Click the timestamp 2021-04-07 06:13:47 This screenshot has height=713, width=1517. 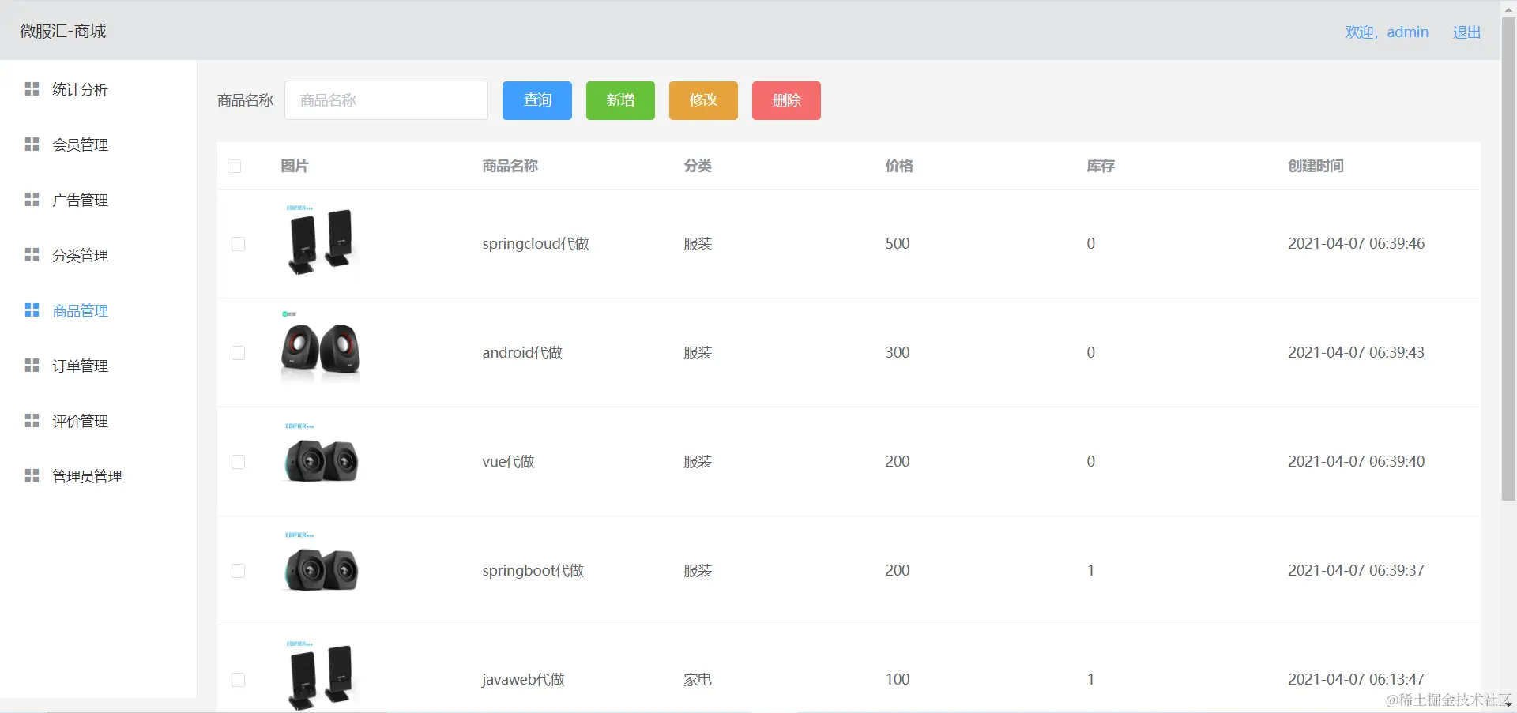tap(1357, 680)
